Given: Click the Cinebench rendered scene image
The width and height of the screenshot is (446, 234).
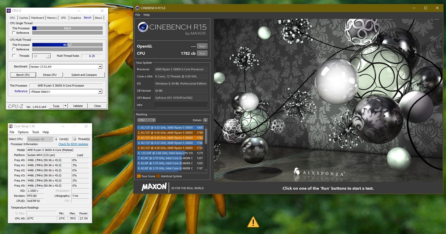Looking at the screenshot, I should point(328,100).
